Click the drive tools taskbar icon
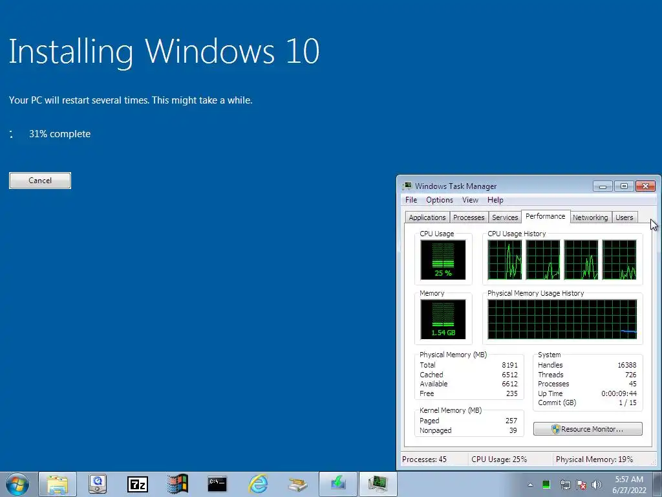Viewport: 662px width, 497px height. pyautogui.click(x=297, y=484)
